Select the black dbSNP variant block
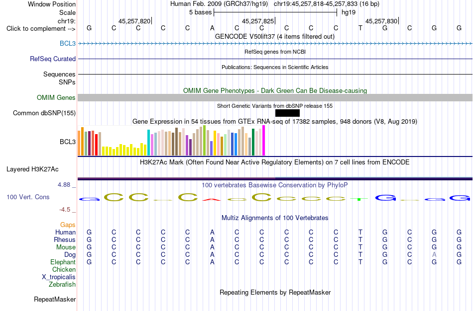 click(287, 113)
